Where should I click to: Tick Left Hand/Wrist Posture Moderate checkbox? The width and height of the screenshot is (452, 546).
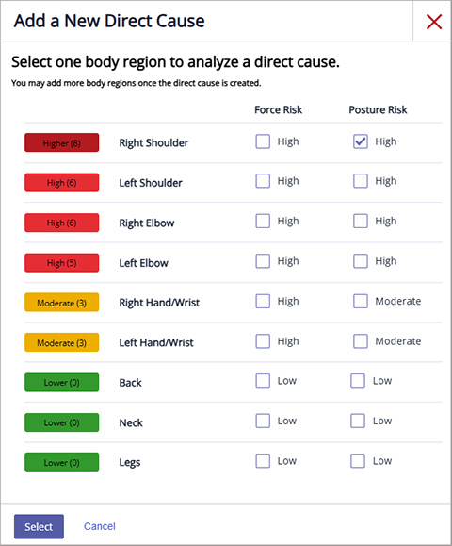click(361, 341)
